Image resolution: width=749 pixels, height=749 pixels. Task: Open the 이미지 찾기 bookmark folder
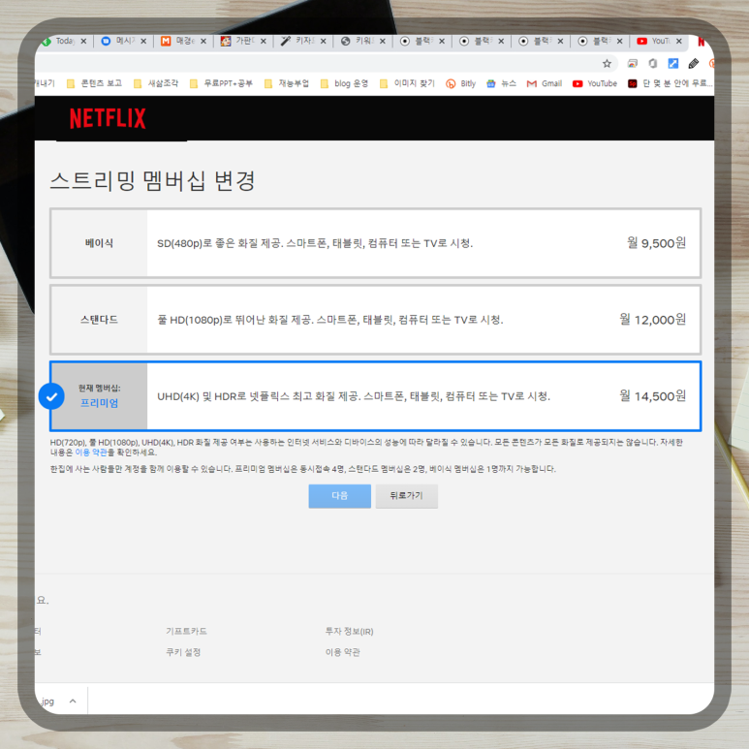coord(407,83)
